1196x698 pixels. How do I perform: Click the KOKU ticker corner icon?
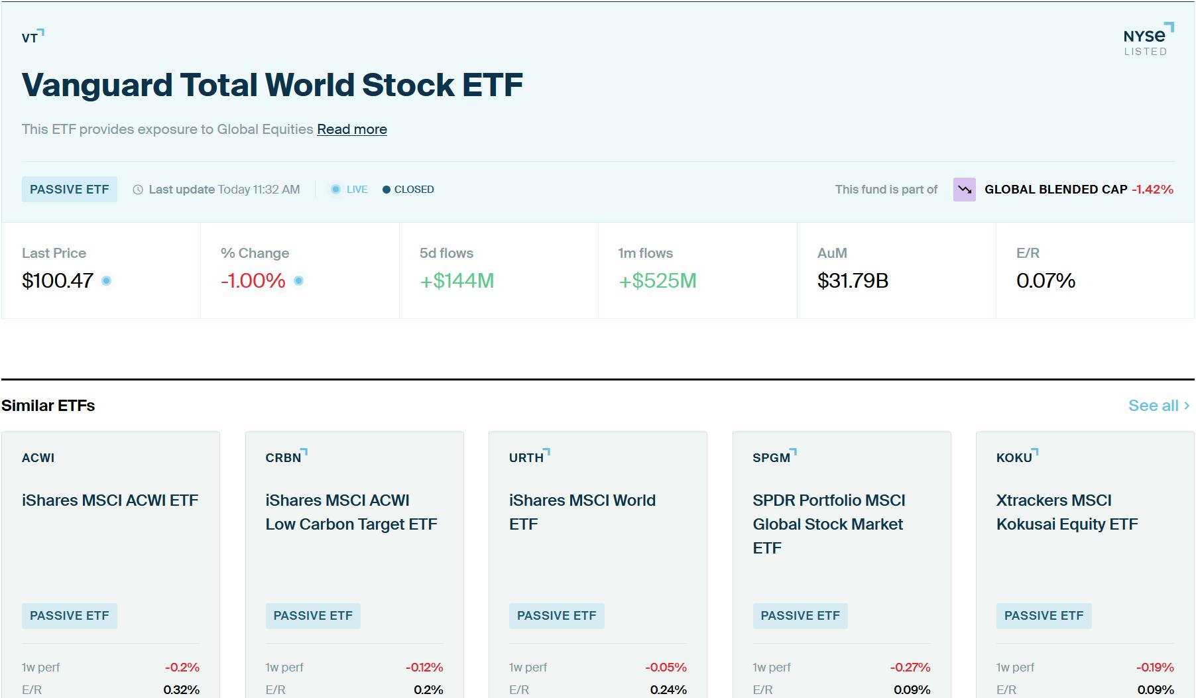pos(1034,450)
